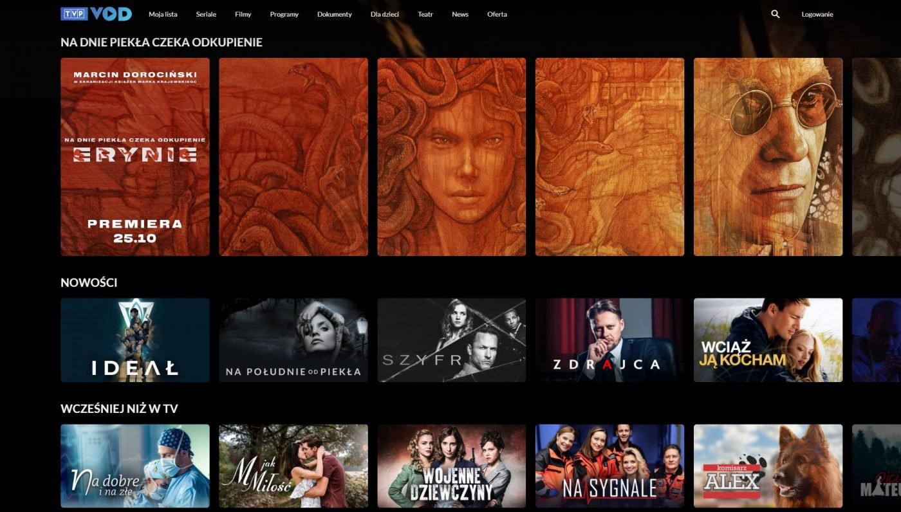Select News in the top menu
The height and width of the screenshot is (512, 901).
(460, 14)
